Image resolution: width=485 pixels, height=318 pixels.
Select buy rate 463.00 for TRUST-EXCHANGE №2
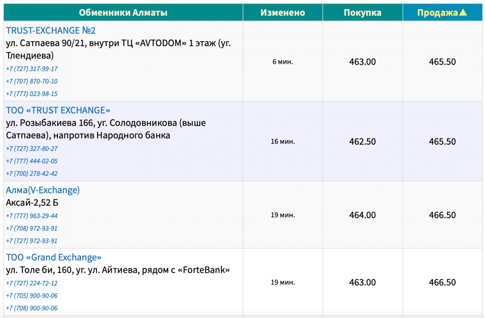363,62
